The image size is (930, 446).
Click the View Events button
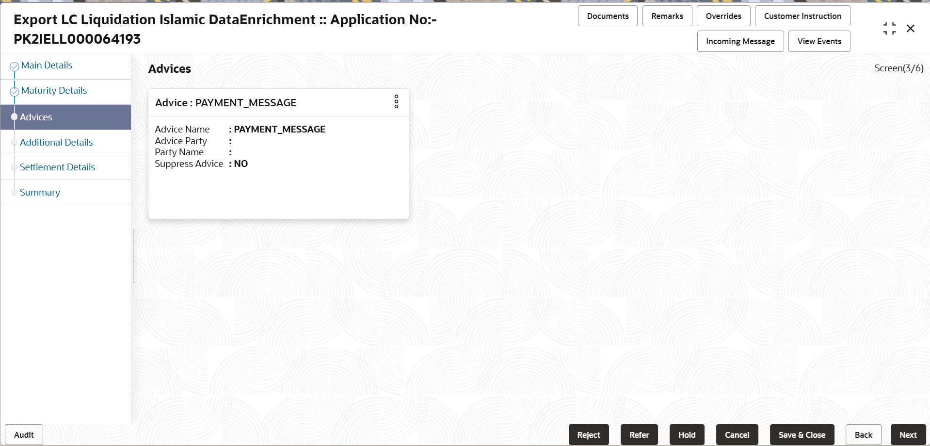(819, 41)
